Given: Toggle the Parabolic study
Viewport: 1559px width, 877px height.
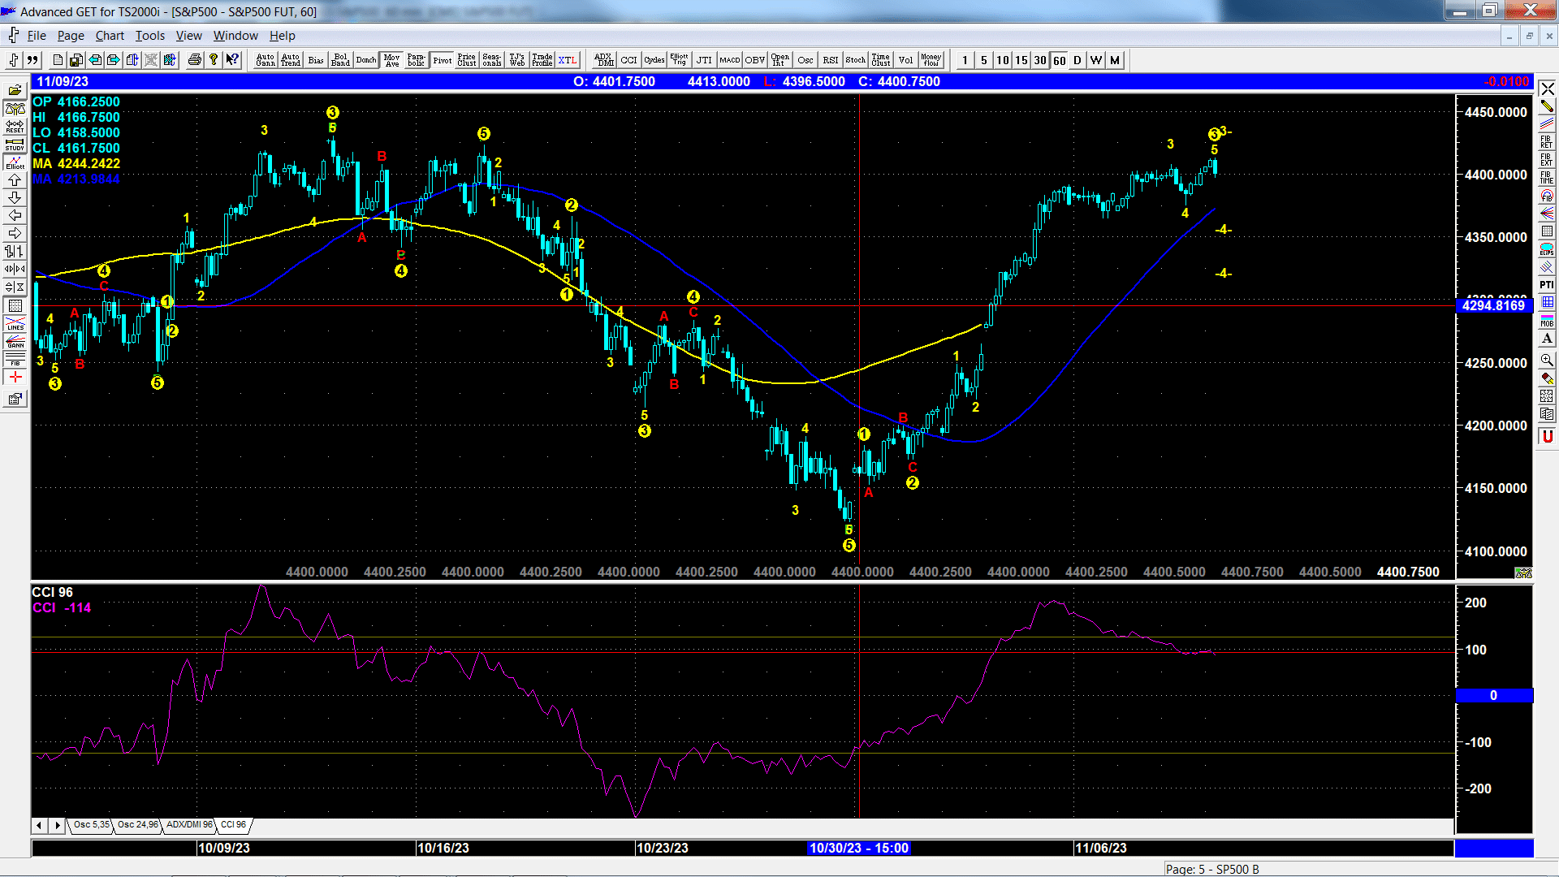Looking at the screenshot, I should click(417, 60).
